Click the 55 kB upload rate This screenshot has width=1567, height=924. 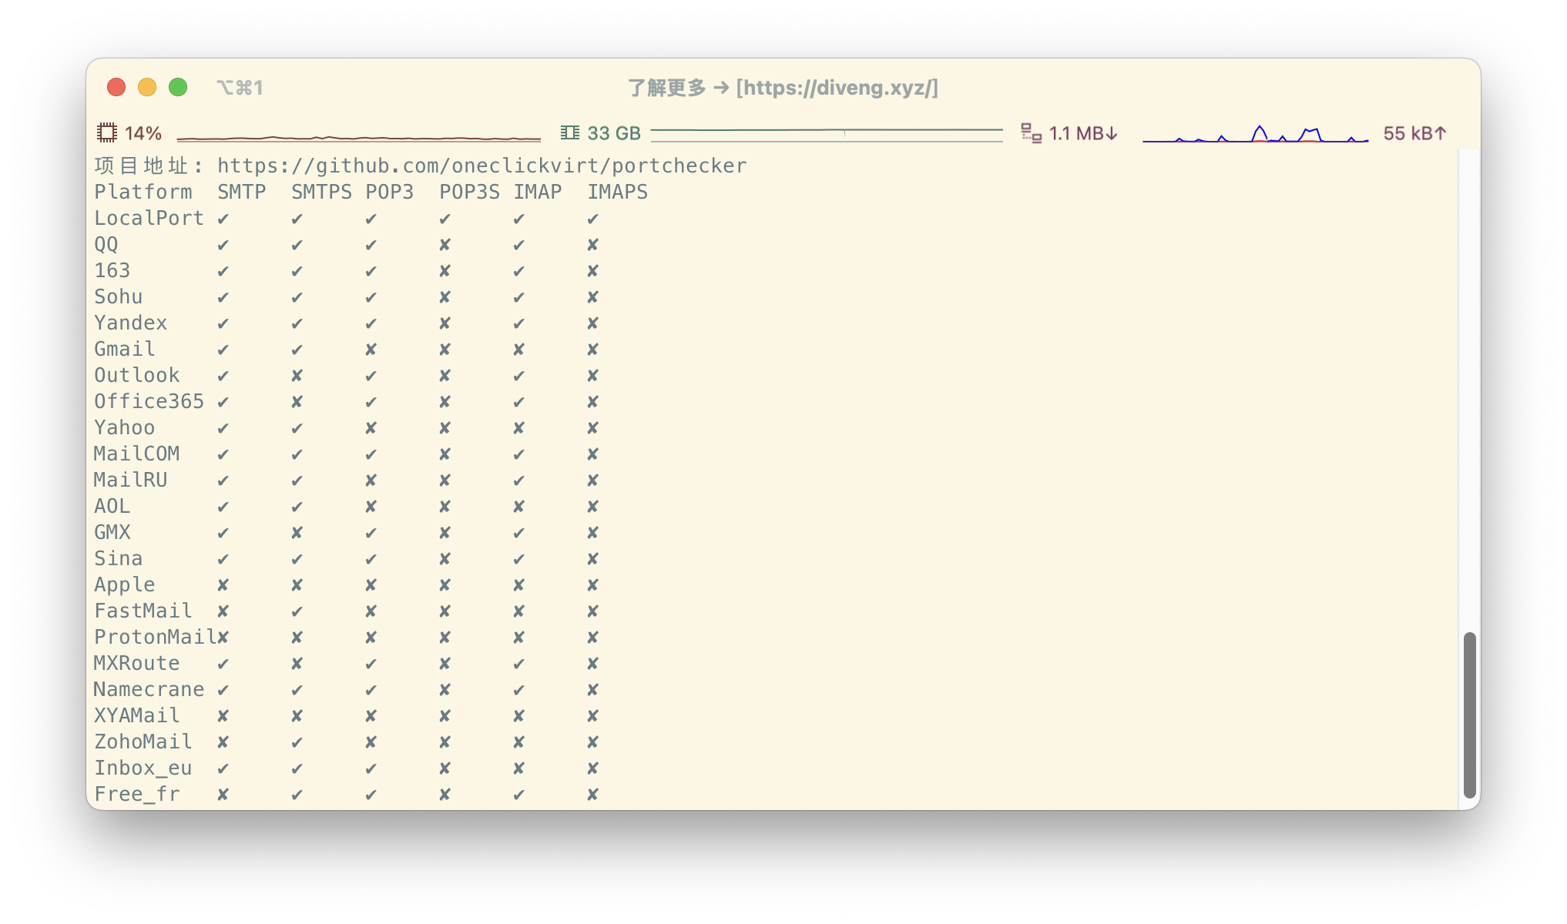coord(1415,133)
